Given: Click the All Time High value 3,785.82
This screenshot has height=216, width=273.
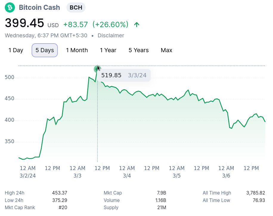Looking at the screenshot, I should [256, 193].
